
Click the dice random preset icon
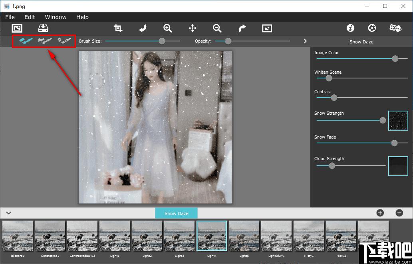[x=395, y=28]
